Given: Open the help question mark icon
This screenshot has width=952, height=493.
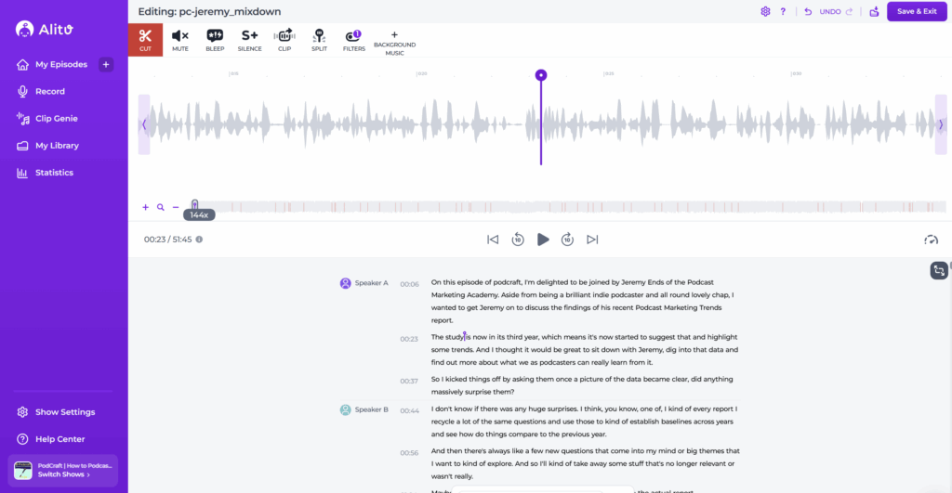Looking at the screenshot, I should 783,11.
